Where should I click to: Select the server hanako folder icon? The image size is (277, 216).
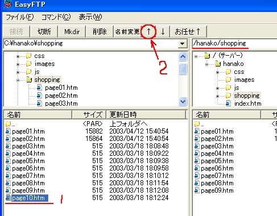(218, 64)
